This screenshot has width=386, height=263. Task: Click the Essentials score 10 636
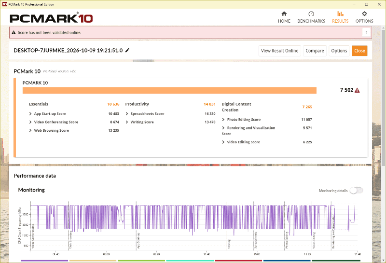pyautogui.click(x=113, y=104)
